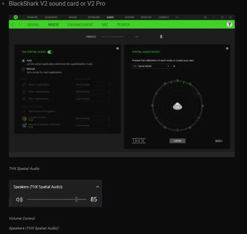Viewport: 247px width, 234px height.
Task: Collapse the Speakers device chevron
Action: [x=98, y=187]
